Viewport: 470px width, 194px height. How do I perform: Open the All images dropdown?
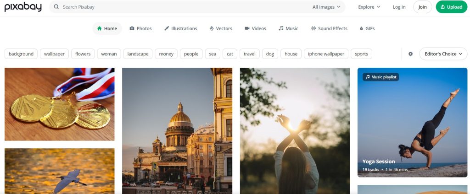326,7
